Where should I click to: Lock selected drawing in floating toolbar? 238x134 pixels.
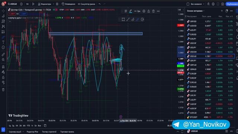point(149,11)
